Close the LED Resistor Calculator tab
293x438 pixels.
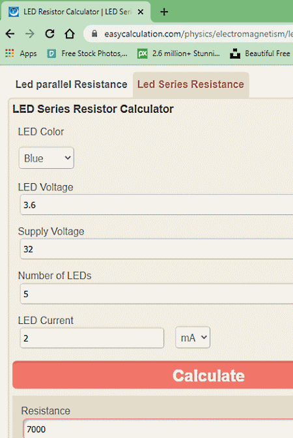pyautogui.click(x=141, y=12)
